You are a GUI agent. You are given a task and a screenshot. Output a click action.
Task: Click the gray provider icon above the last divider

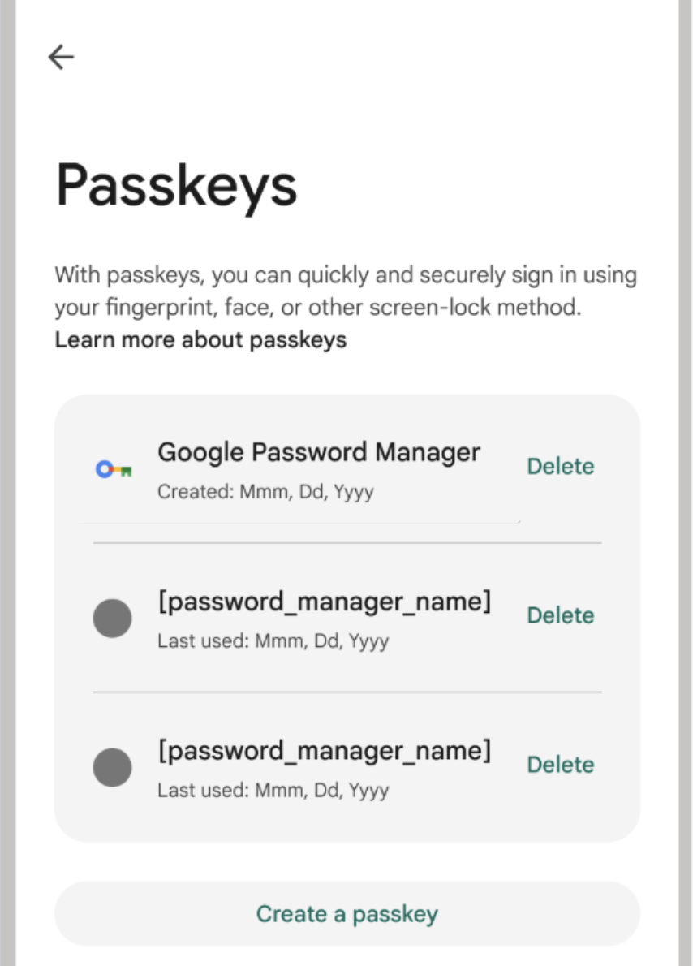click(112, 617)
